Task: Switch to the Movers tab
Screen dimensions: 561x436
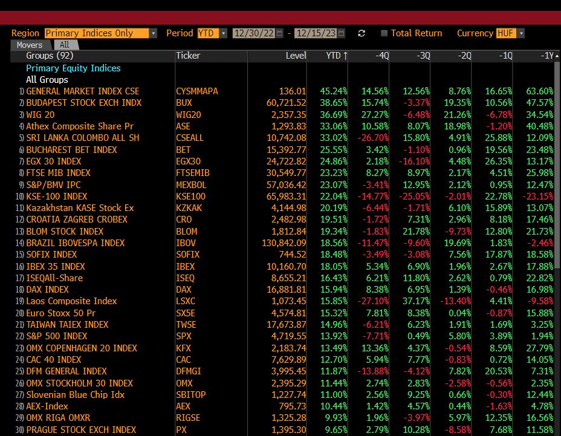Action: 30,45
